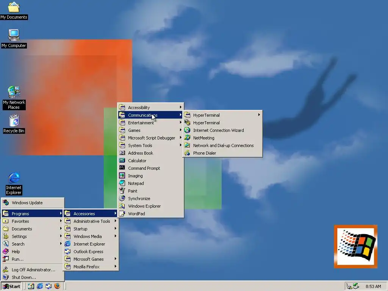Open Games submenu in Accessories
388x291 pixels.
[x=150, y=130]
